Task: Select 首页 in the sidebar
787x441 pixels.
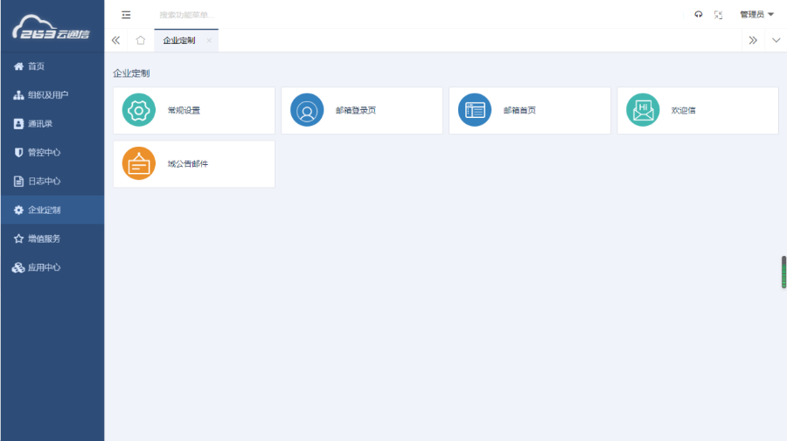Action: (x=36, y=66)
